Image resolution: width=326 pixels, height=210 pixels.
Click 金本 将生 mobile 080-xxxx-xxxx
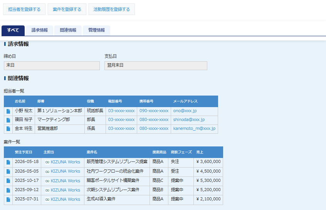coord(154,128)
